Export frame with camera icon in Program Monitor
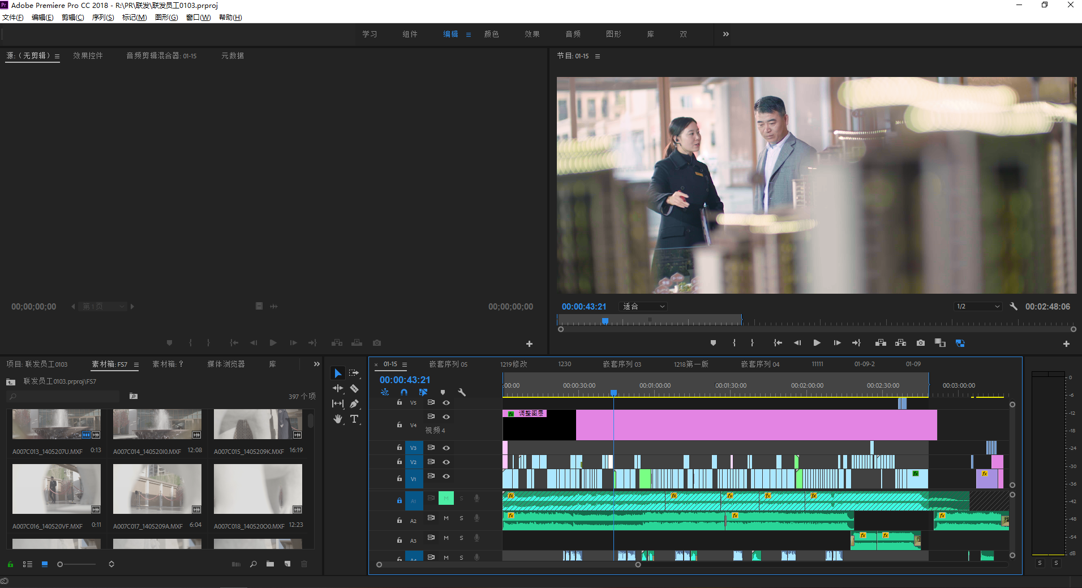 (x=921, y=343)
